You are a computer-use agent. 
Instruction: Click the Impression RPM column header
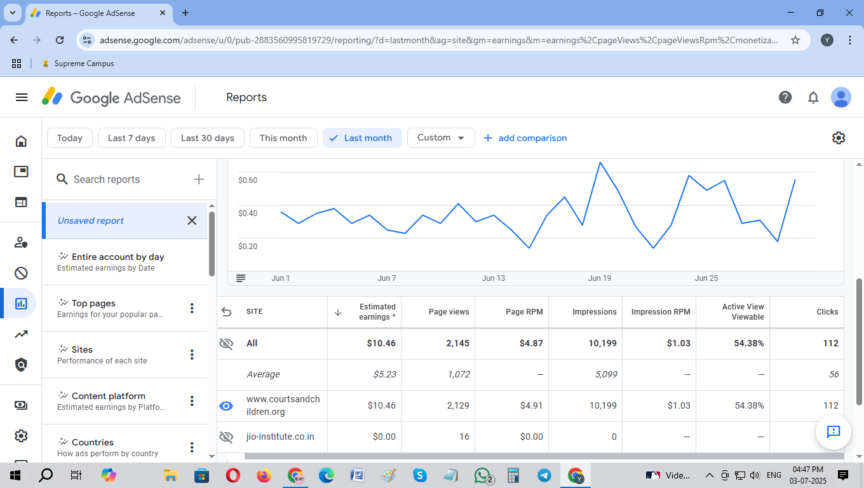pos(661,312)
